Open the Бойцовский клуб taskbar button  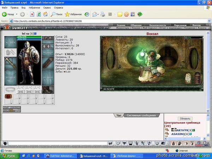point(94,156)
